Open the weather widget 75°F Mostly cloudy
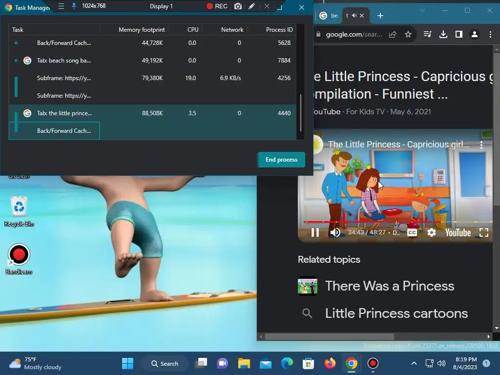 pyautogui.click(x=35, y=363)
